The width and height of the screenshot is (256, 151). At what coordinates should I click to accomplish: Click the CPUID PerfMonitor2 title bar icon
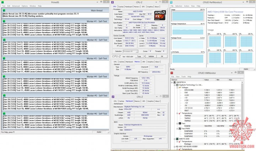[x=171, y=2]
